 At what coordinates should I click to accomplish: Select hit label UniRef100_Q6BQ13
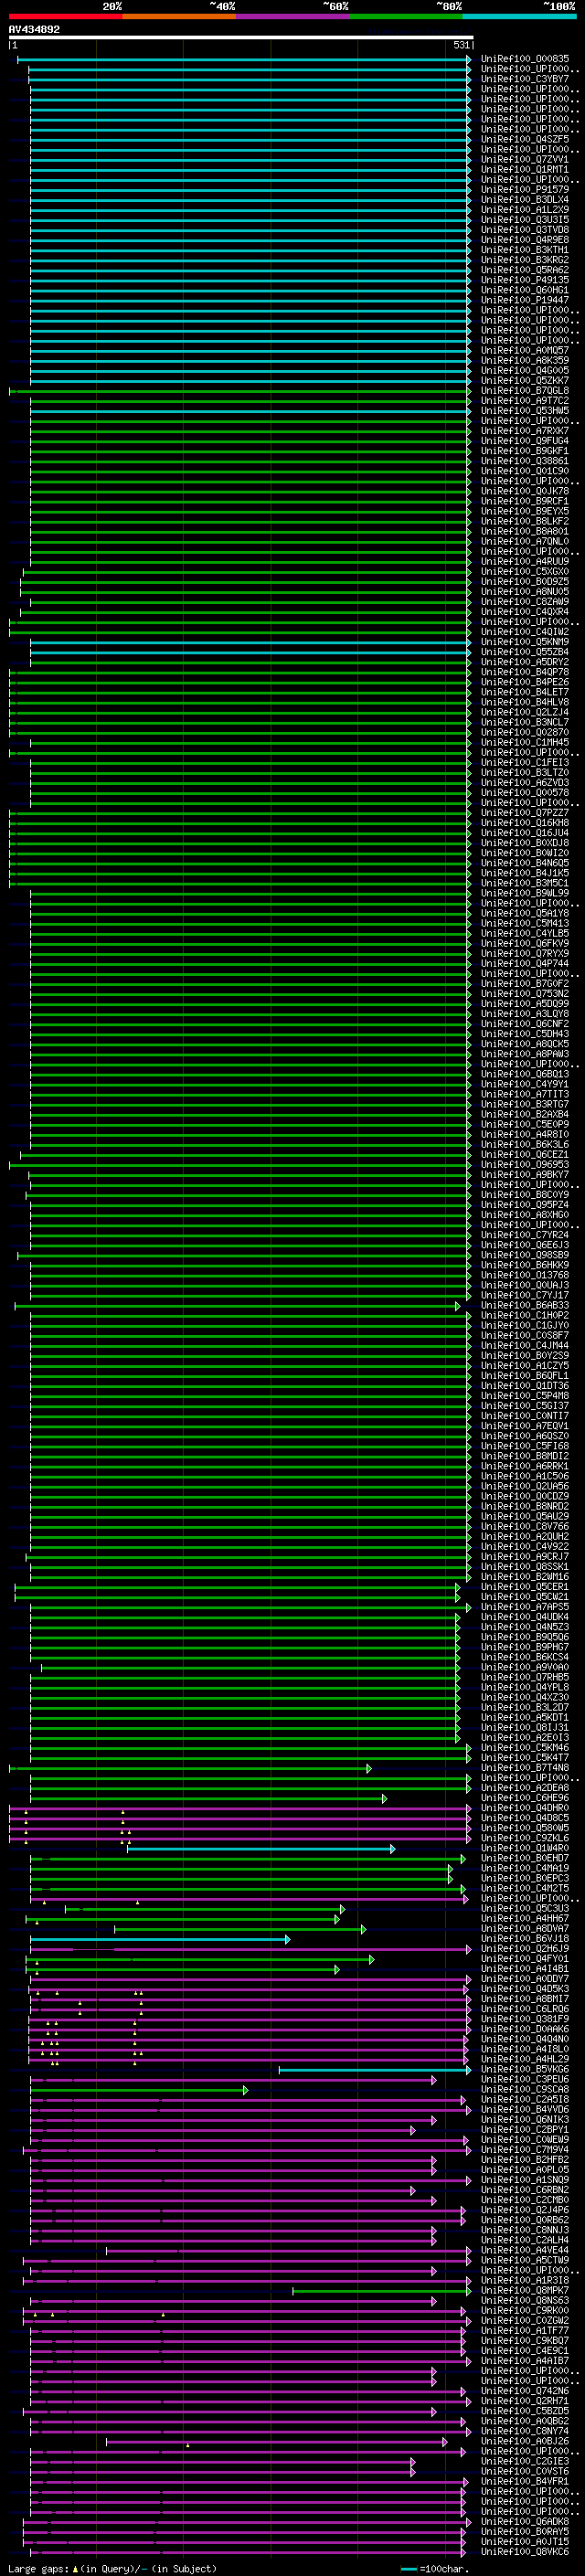pyautogui.click(x=524, y=1074)
